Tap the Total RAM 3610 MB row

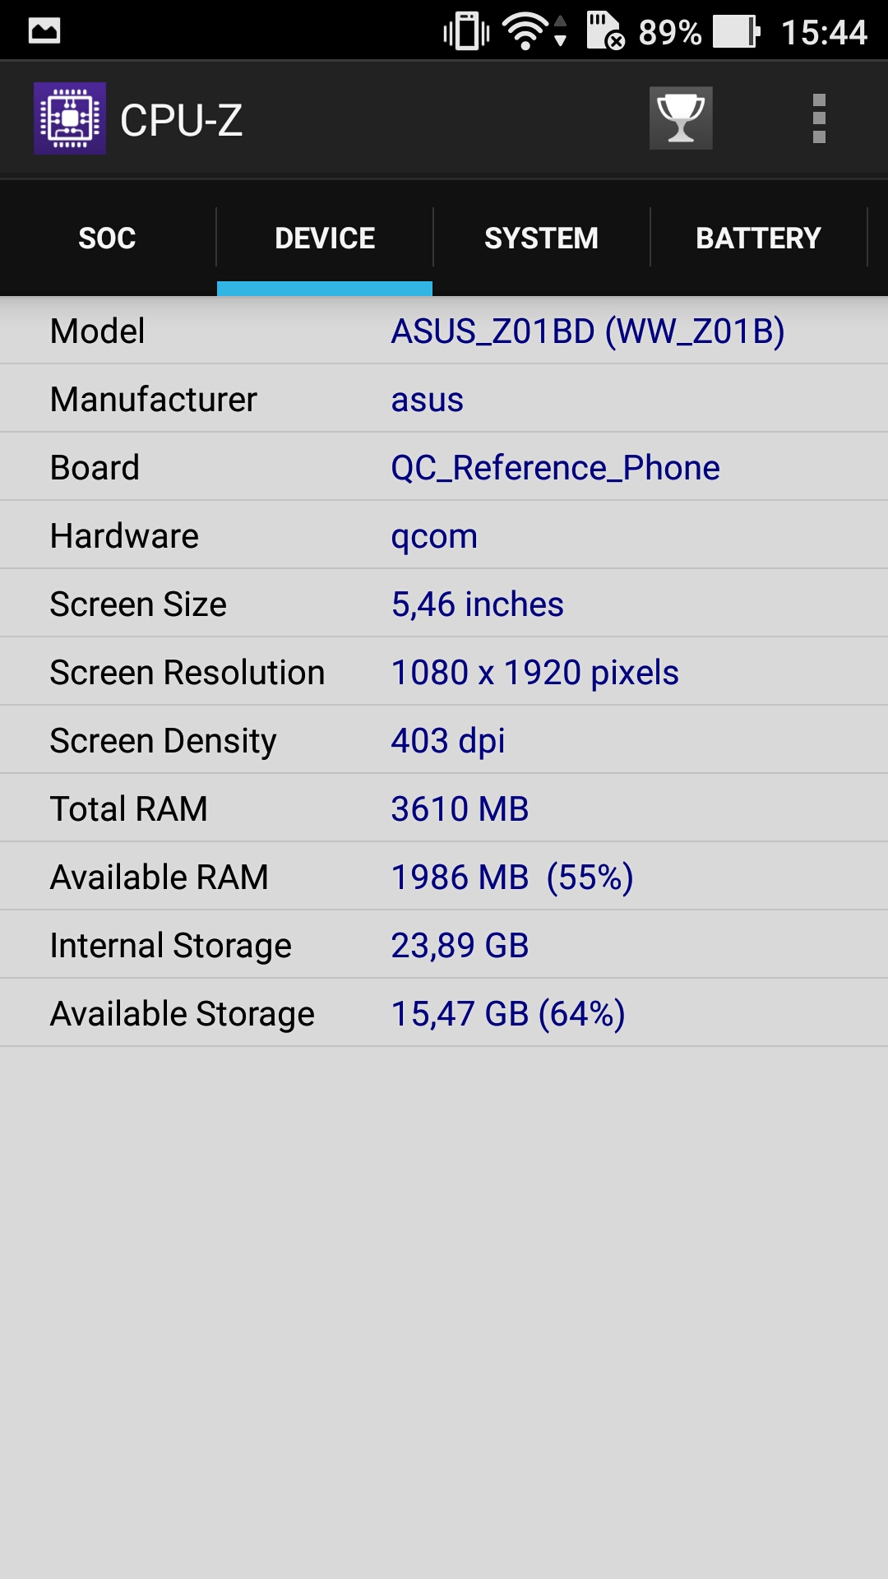coord(444,808)
